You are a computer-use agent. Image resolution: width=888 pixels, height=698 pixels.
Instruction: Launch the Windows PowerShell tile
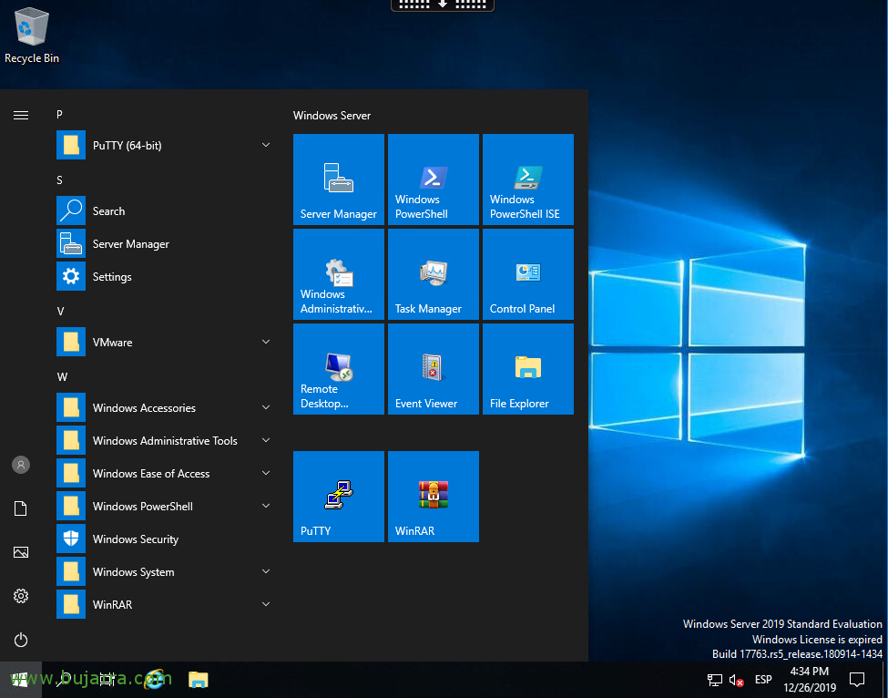pos(434,179)
